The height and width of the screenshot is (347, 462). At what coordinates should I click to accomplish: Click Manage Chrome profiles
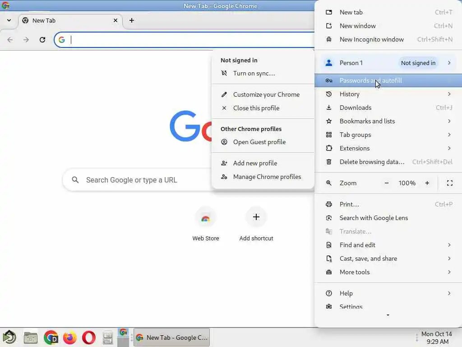coord(263,177)
